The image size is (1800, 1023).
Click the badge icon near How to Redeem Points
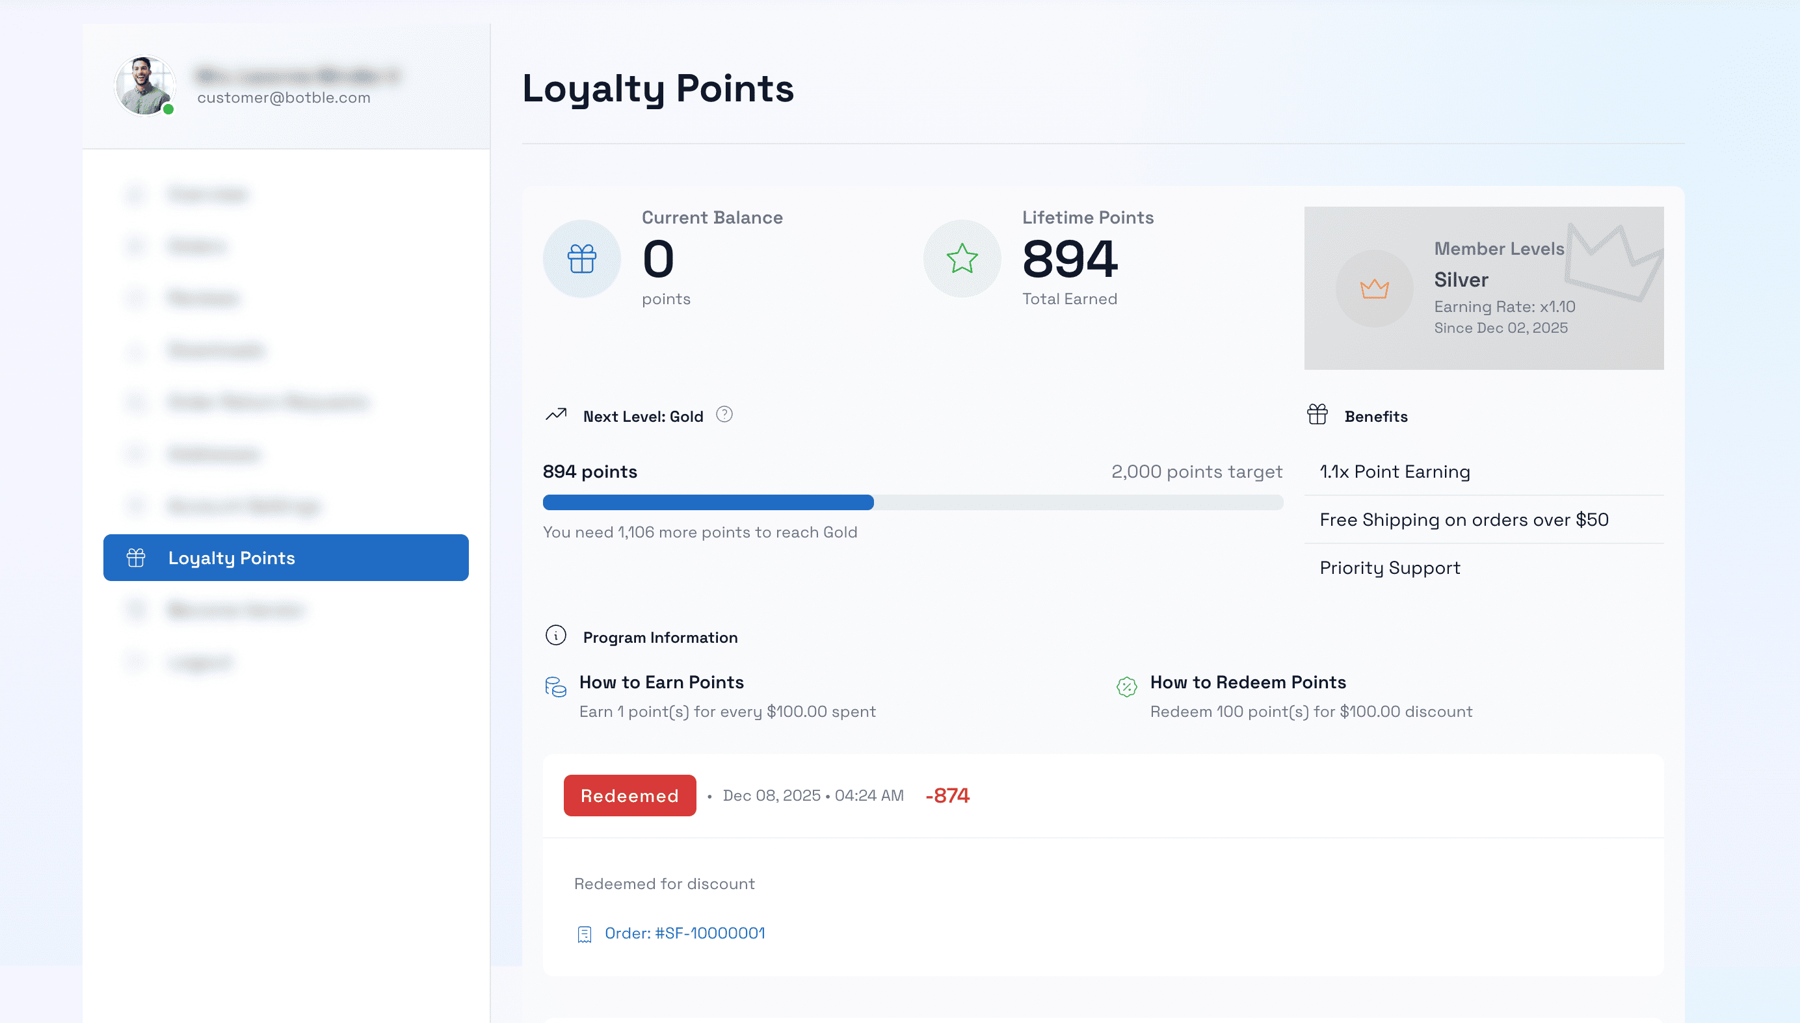click(1127, 688)
